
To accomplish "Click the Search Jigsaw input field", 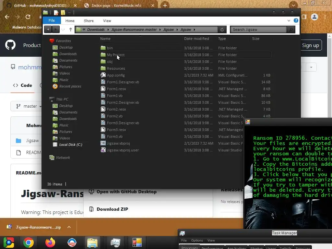I will coord(258,30).
